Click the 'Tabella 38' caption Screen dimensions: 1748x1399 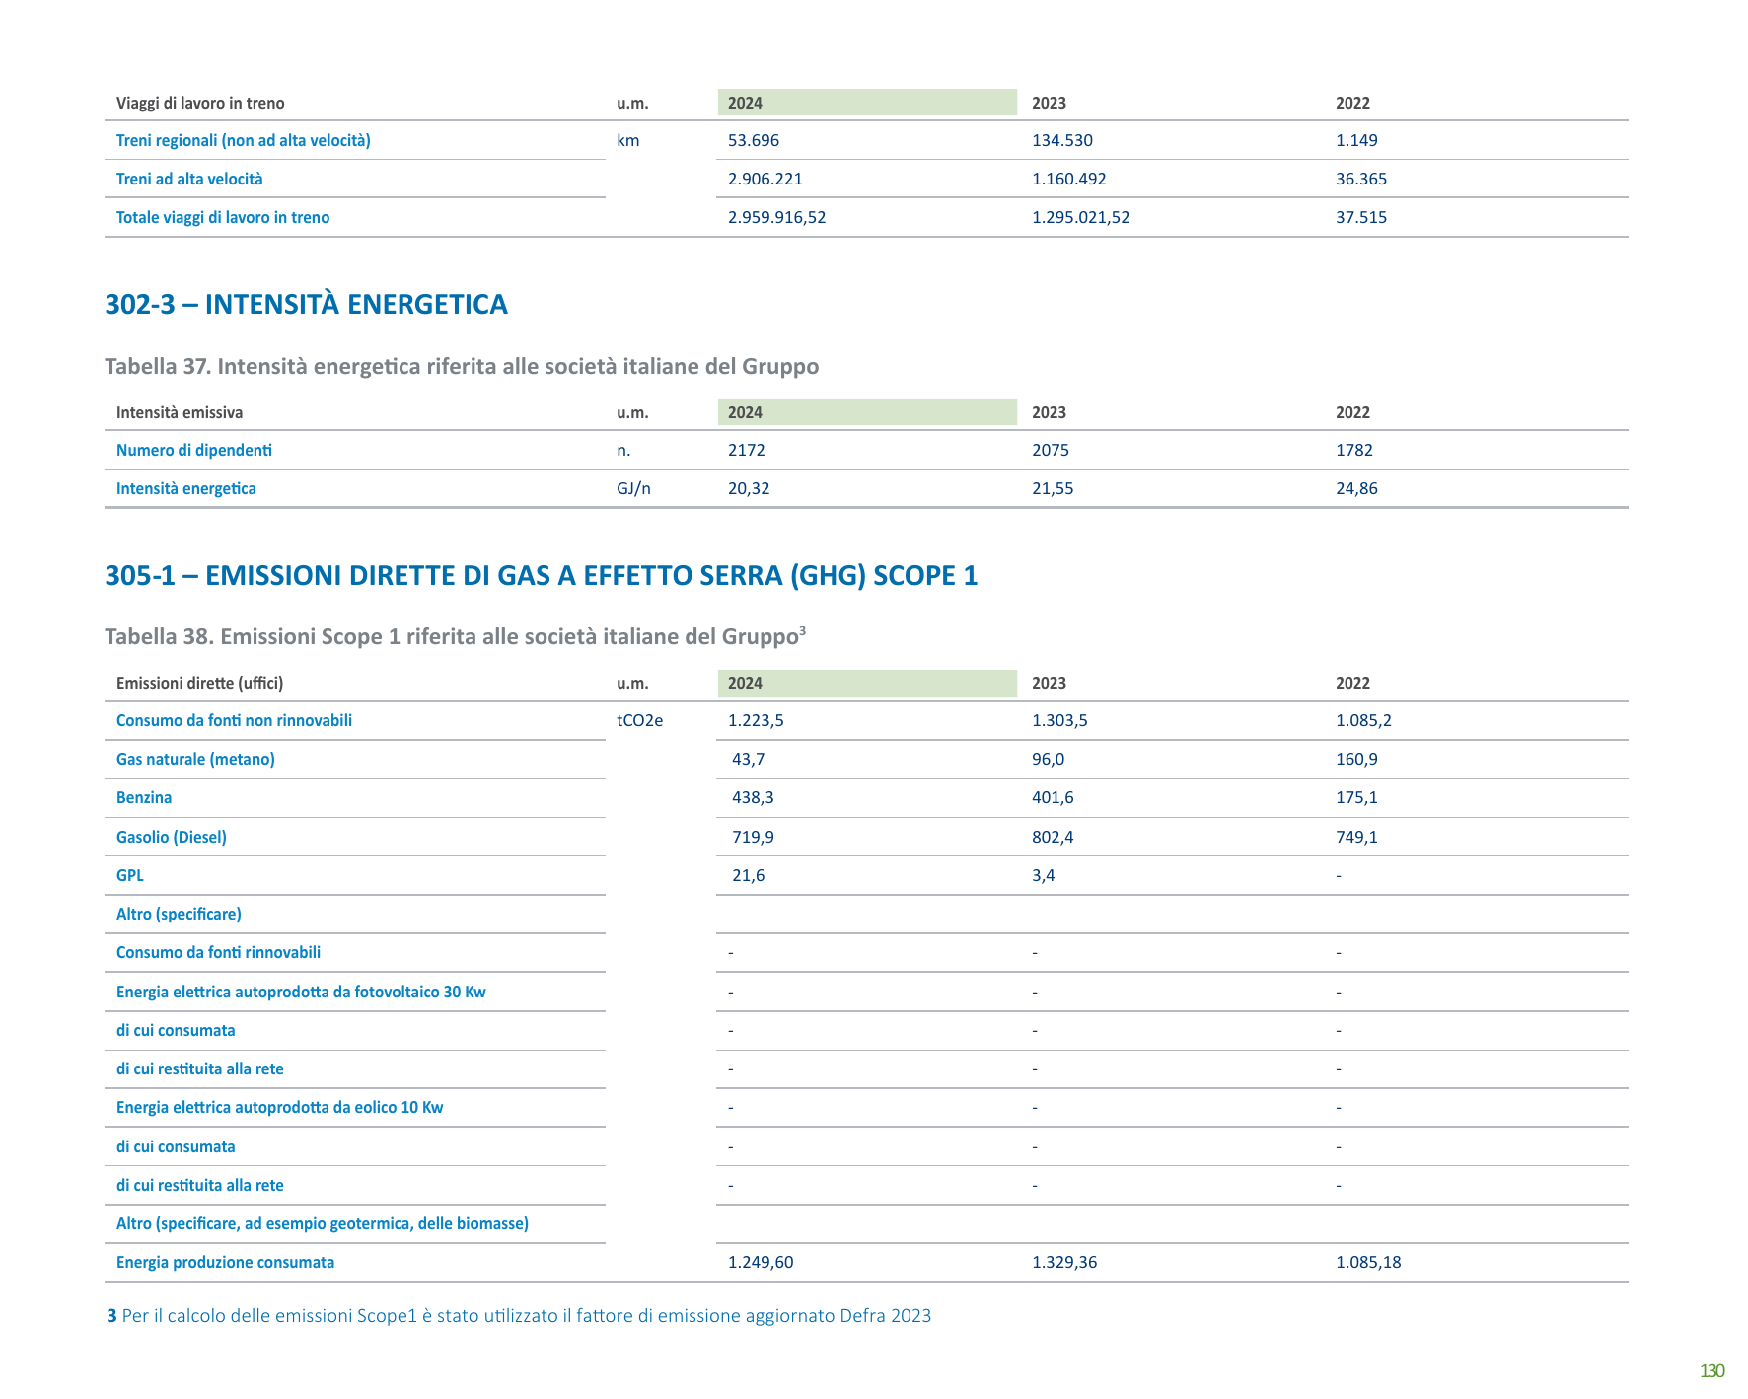[x=456, y=636]
